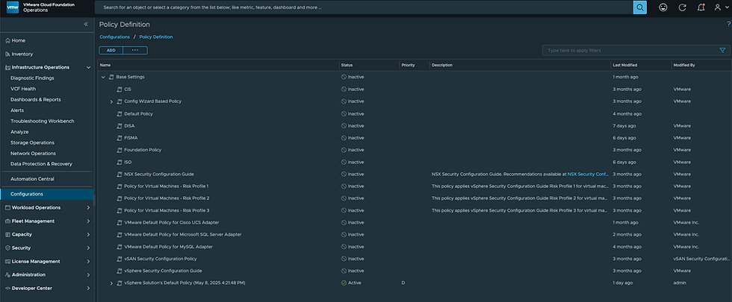Open Diagnostic Findings in sidebar

pyautogui.click(x=32, y=78)
